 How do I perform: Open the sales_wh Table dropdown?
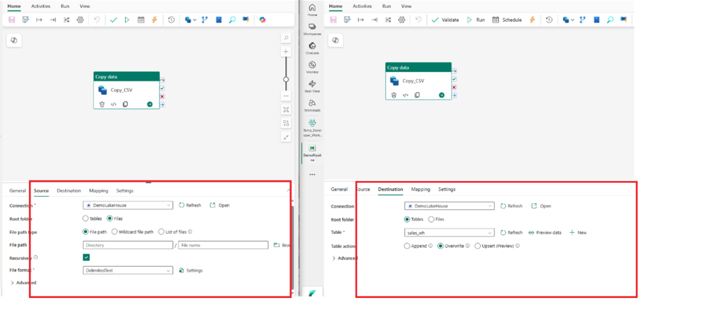click(449, 233)
